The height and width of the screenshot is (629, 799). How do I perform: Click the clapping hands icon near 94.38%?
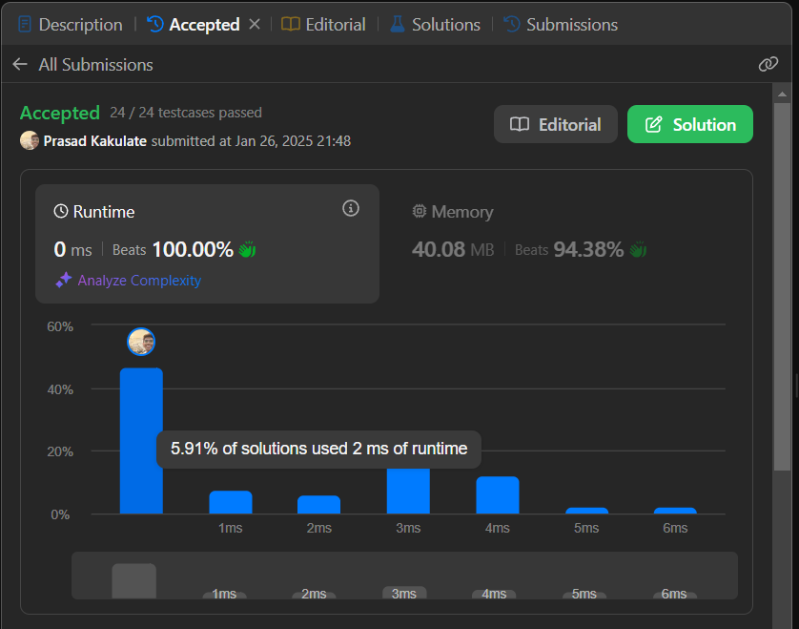(638, 249)
